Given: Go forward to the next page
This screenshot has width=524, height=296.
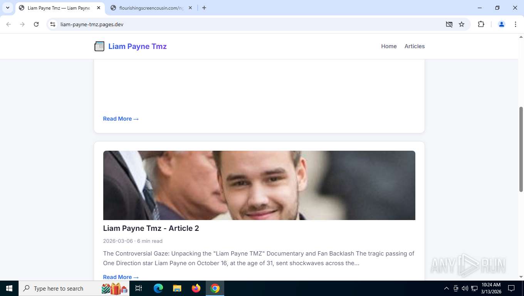Looking at the screenshot, I should [22, 24].
